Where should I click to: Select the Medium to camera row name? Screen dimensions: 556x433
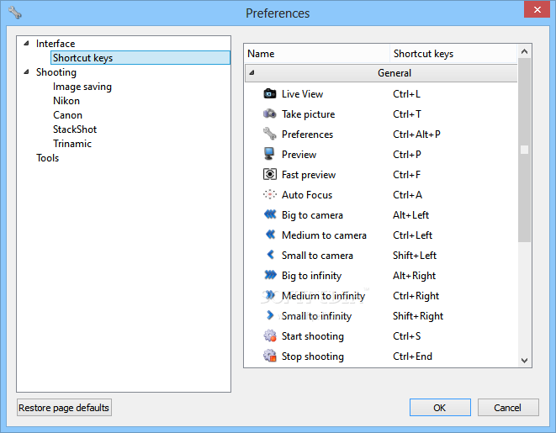tap(324, 235)
